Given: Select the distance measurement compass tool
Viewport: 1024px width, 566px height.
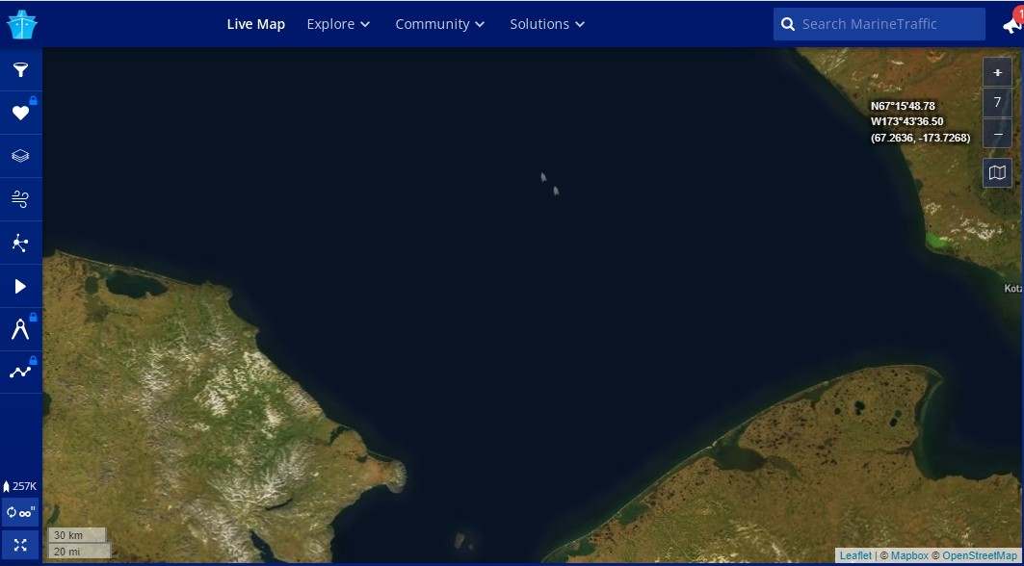Looking at the screenshot, I should tap(20, 330).
